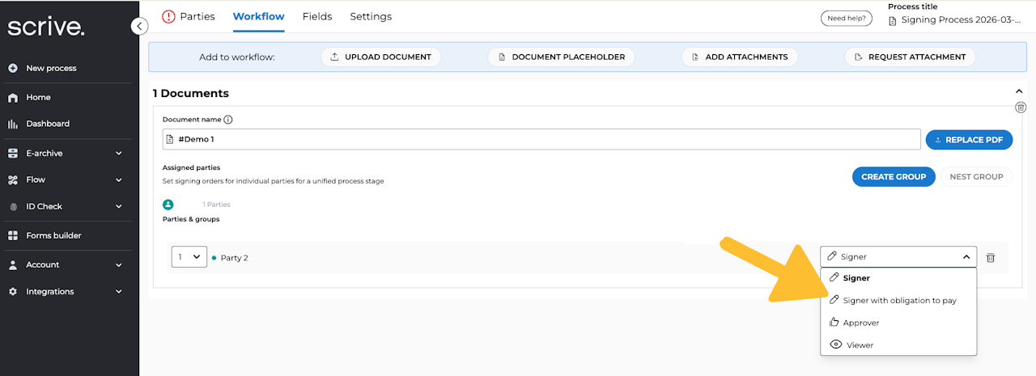
Task: Click the New process plus icon
Action: coord(13,68)
